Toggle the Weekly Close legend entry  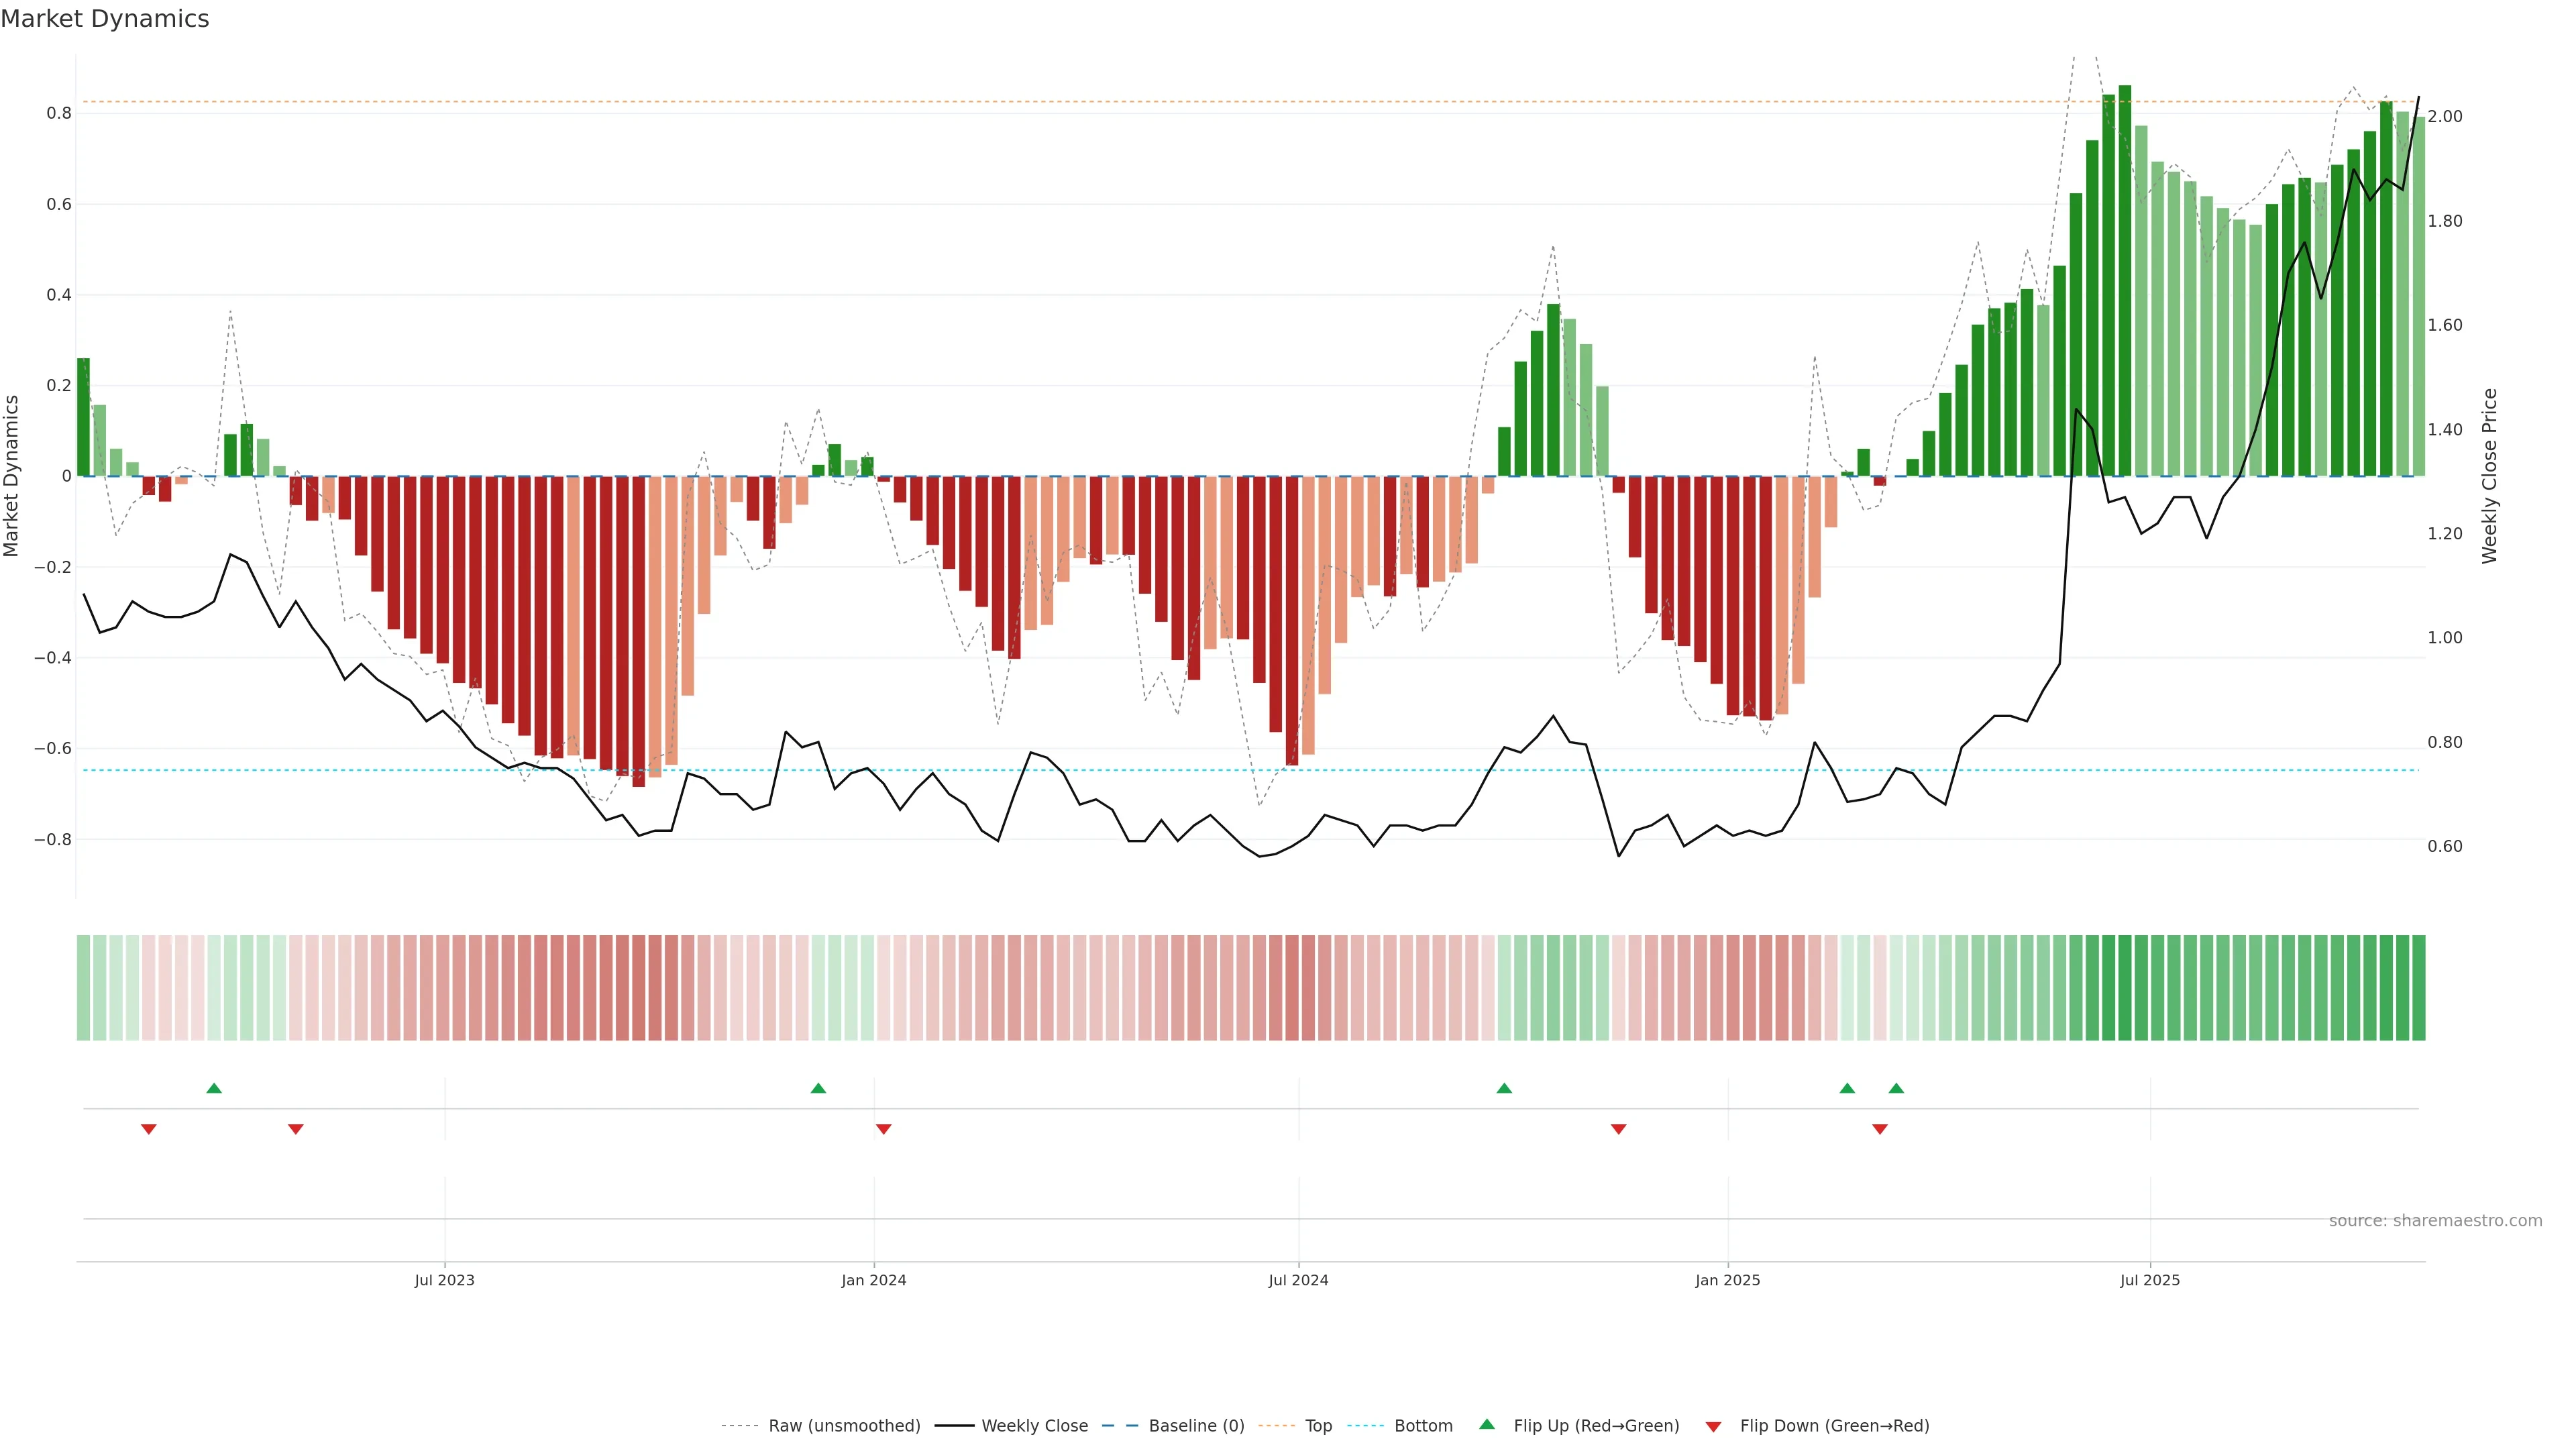(x=1034, y=1426)
